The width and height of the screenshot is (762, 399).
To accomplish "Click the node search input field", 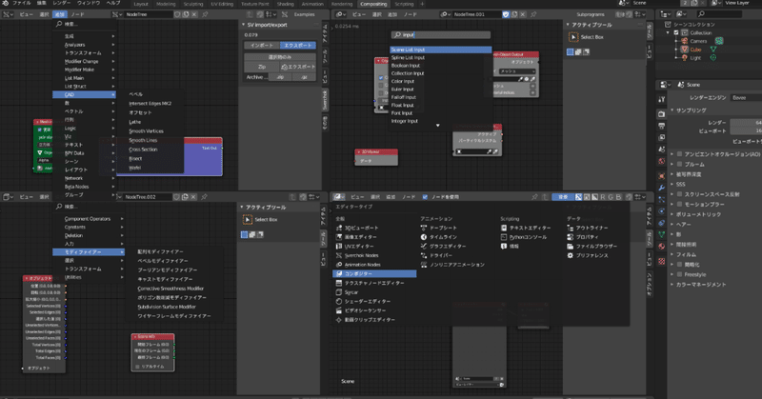I will [x=441, y=35].
